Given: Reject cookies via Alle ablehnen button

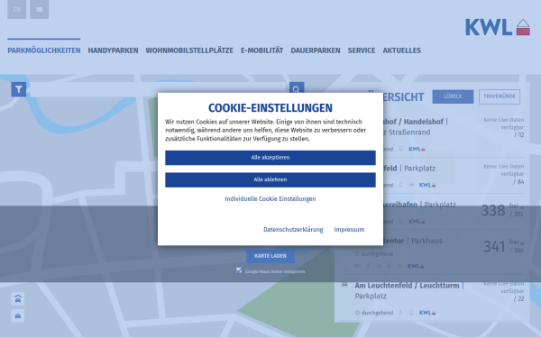Looking at the screenshot, I should pos(270,179).
